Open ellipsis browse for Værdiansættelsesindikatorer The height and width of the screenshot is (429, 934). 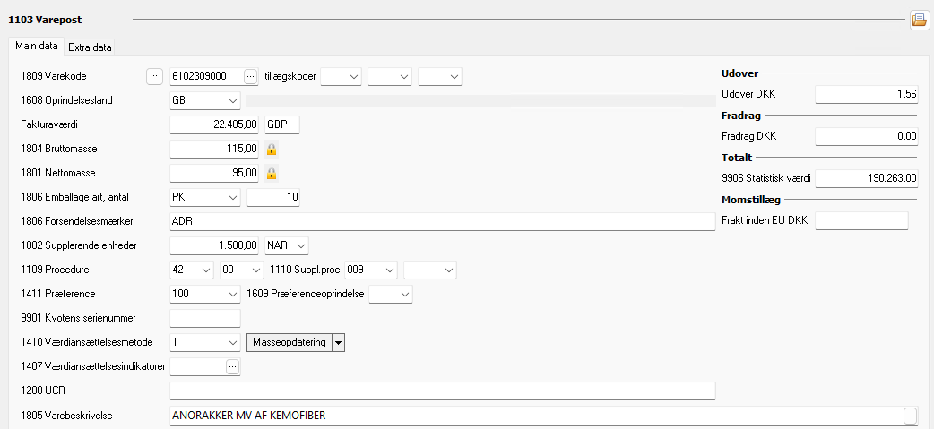click(x=233, y=366)
